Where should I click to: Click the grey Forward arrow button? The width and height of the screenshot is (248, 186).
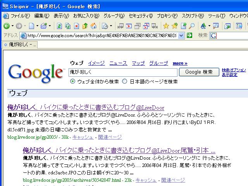click(19, 26)
